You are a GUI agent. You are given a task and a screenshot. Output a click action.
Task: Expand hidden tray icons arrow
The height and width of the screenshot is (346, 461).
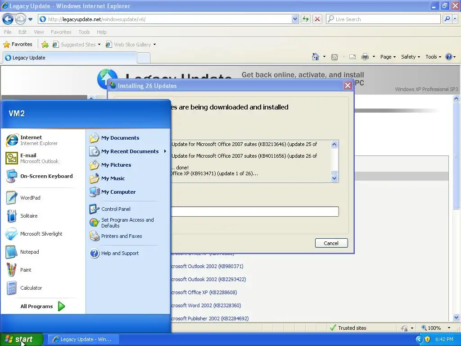[419, 339]
